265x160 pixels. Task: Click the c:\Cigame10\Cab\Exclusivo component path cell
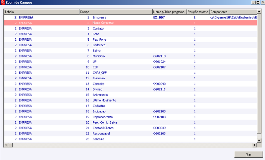[x=234, y=18]
